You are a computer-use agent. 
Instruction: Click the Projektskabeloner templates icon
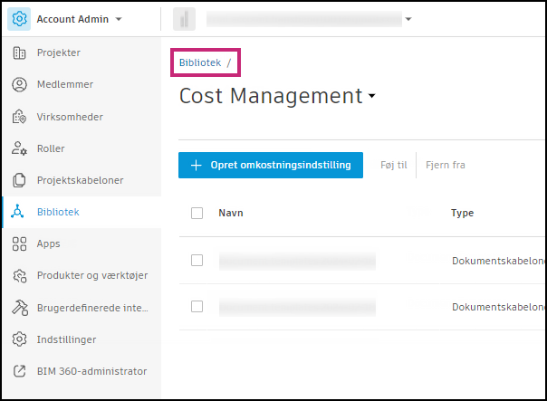pos(19,180)
